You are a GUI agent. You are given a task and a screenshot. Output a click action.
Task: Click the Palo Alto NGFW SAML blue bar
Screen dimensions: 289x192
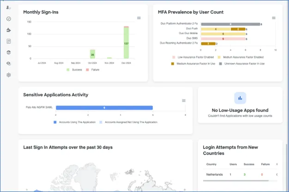(104, 107)
